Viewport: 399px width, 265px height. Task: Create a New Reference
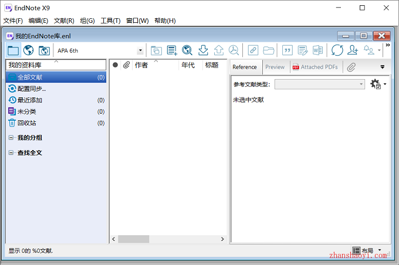pyautogui.click(x=172, y=50)
